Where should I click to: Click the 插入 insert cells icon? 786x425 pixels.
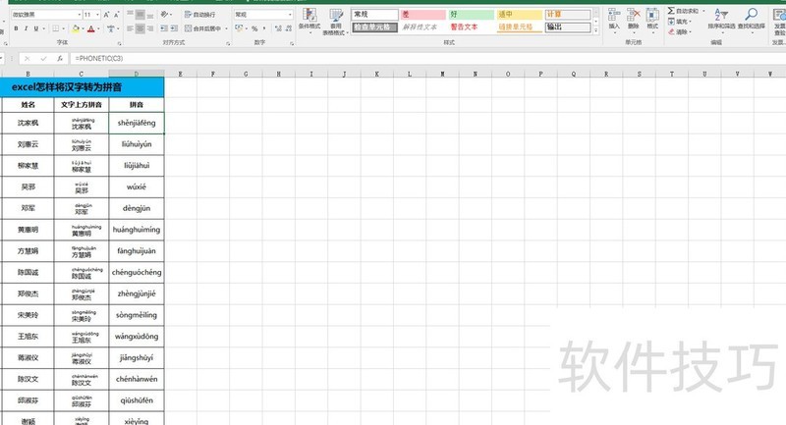(x=613, y=18)
